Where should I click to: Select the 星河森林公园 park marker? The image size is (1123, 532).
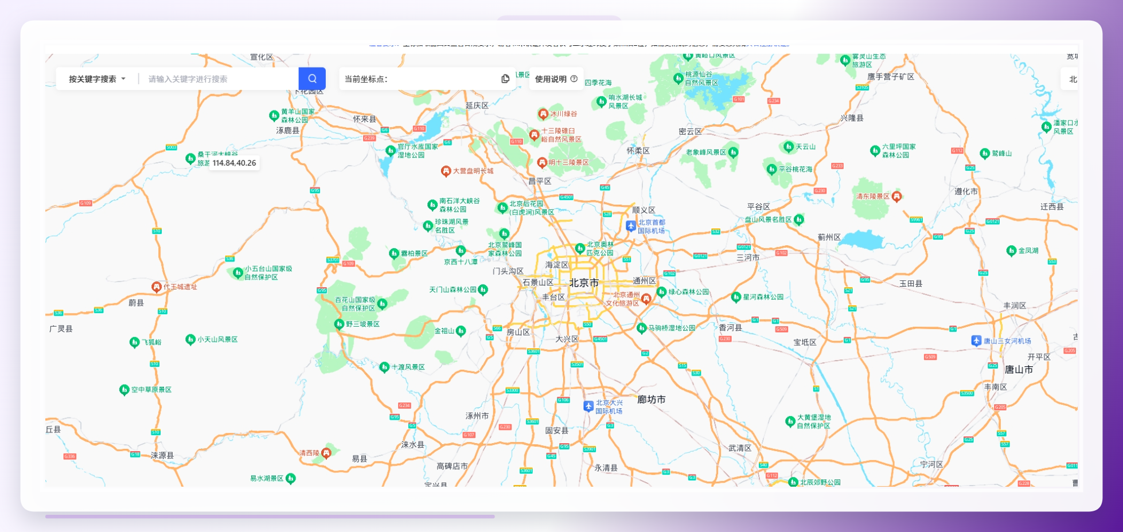(x=736, y=297)
